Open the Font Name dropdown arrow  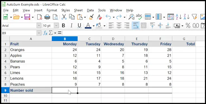[39, 26]
